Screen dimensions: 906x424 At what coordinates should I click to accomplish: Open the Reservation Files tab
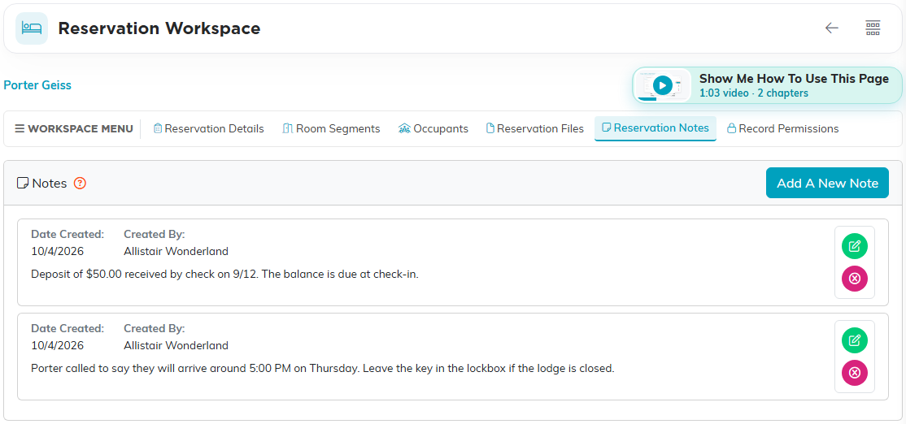pyautogui.click(x=535, y=128)
